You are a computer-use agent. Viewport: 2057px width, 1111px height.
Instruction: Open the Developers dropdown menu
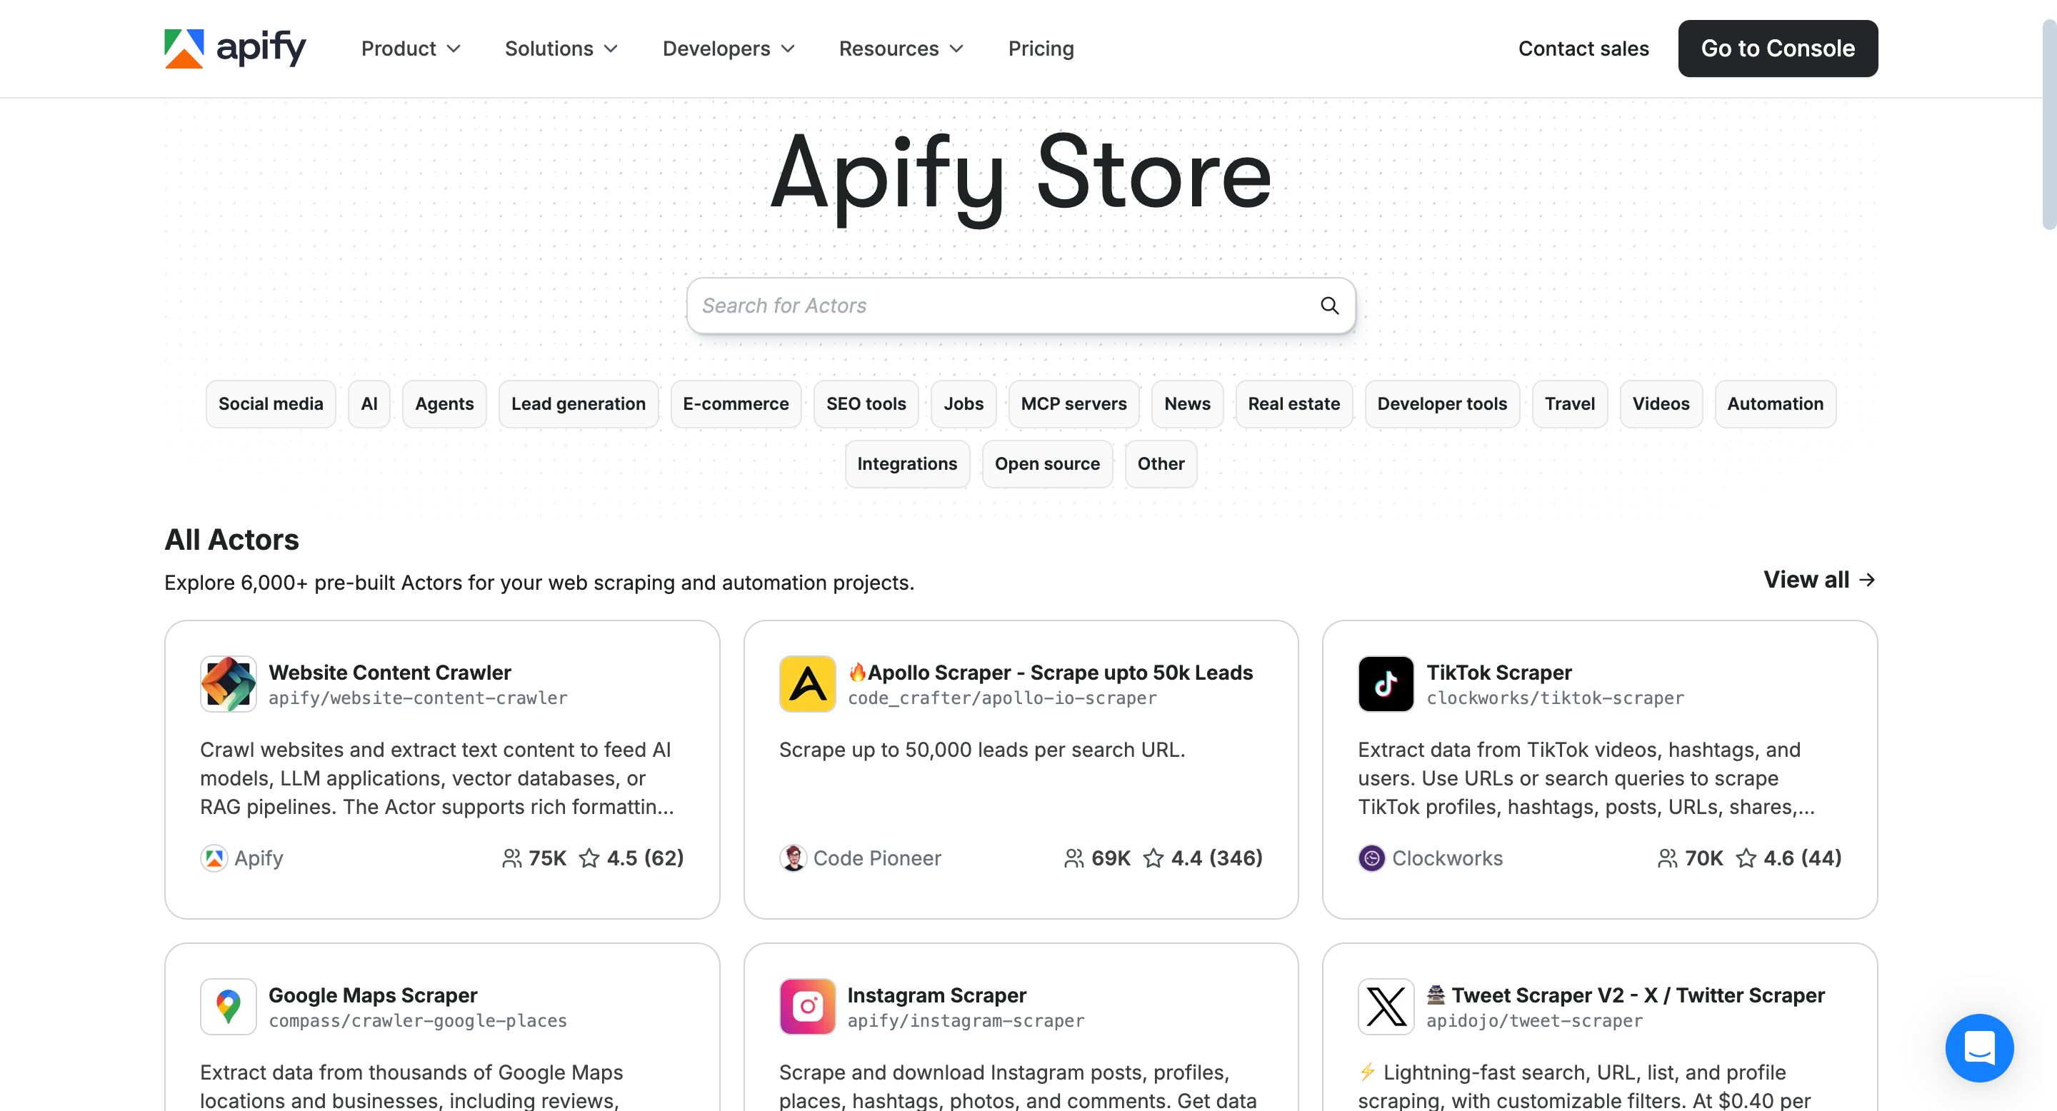[x=729, y=49]
